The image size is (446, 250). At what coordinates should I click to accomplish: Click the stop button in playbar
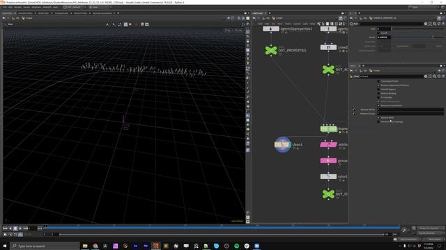15,228
